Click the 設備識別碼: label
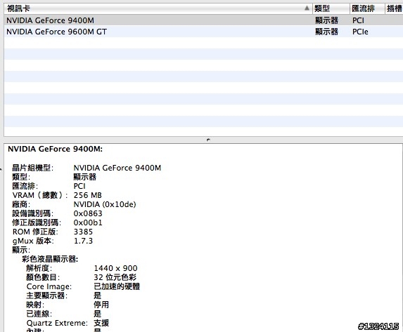 tap(33, 213)
